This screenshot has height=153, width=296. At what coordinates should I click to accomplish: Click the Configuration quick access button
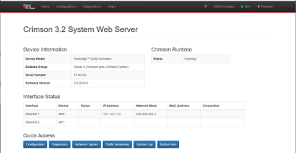click(x=35, y=145)
